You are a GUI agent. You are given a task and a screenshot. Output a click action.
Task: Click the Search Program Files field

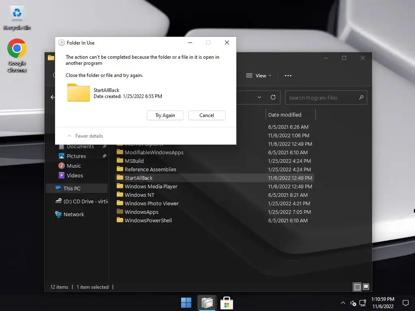(326, 98)
